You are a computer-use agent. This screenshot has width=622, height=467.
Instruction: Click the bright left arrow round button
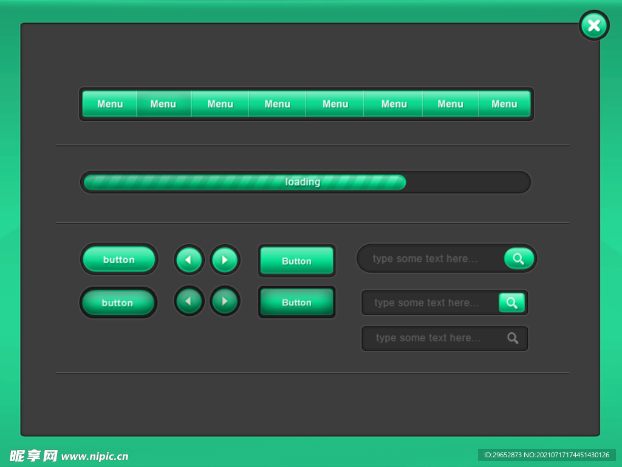pos(190,260)
